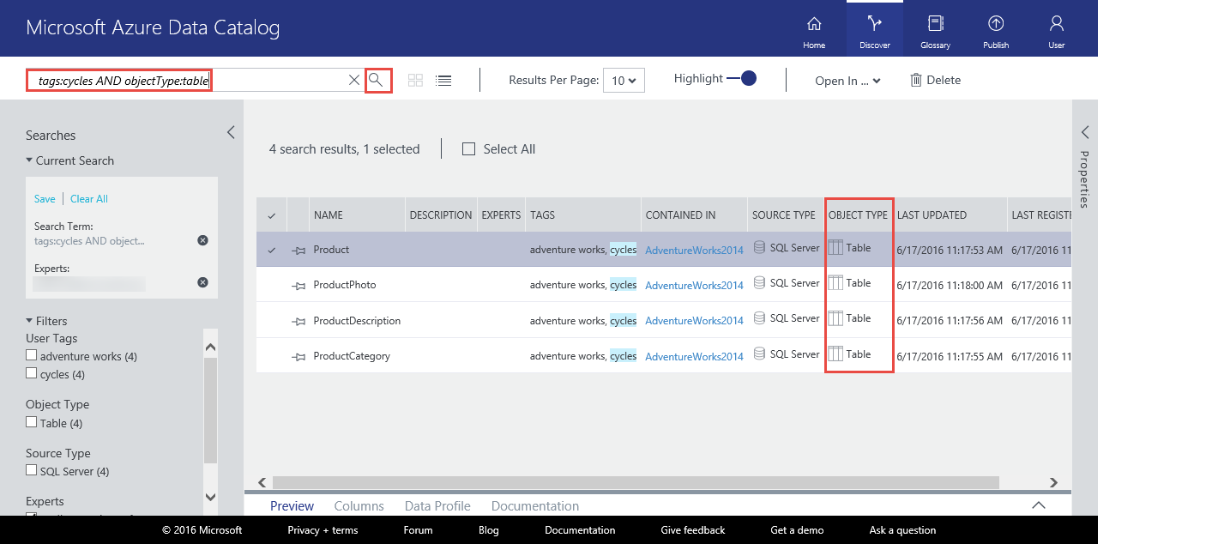Image resolution: width=1206 pixels, height=544 pixels.
Task: Click Clear All link
Action: [89, 199]
